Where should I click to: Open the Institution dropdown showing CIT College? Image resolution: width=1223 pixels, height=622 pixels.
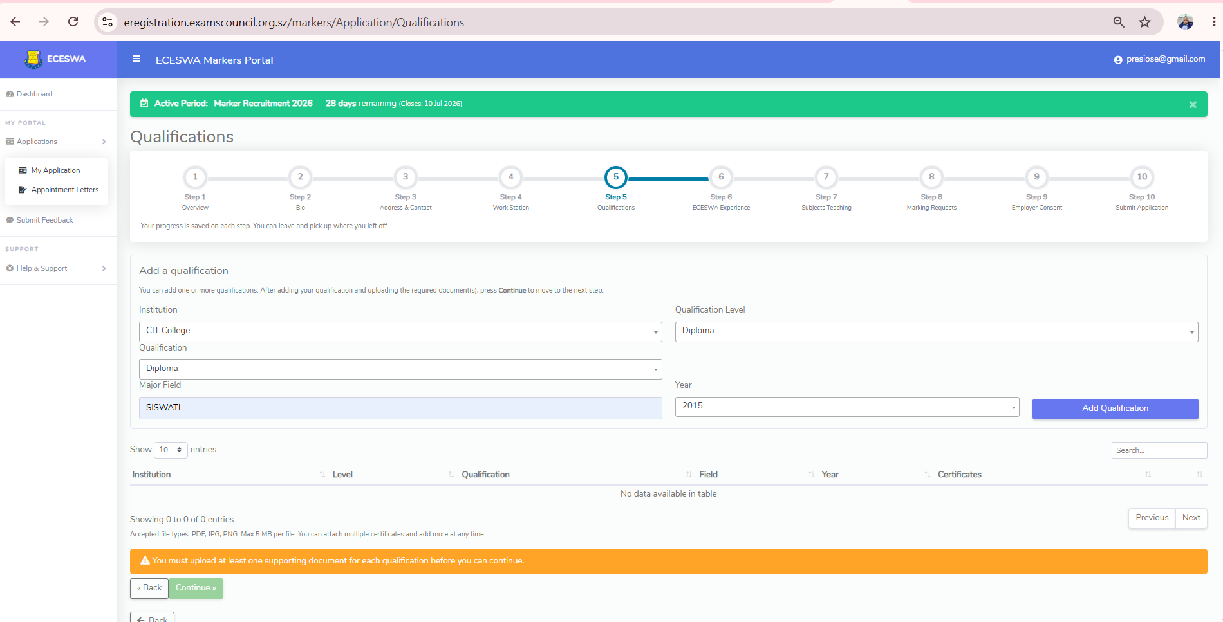tap(400, 331)
